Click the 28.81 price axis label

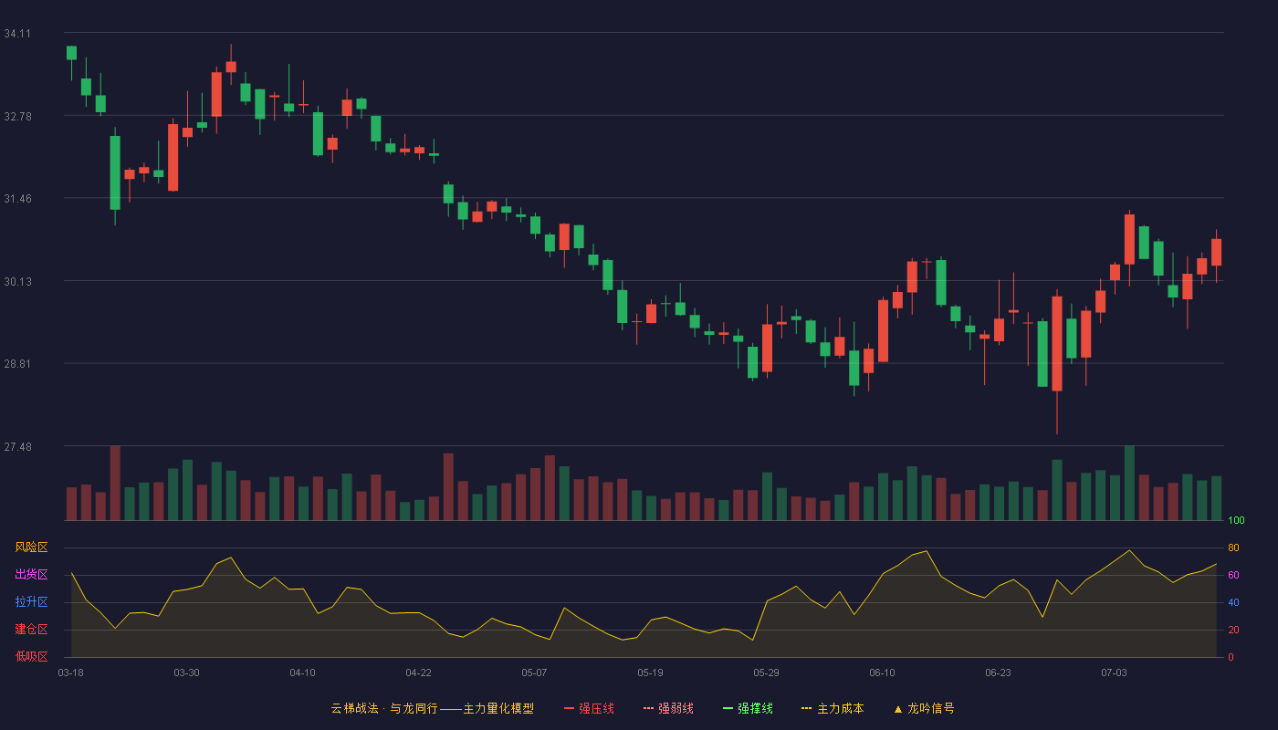click(17, 364)
